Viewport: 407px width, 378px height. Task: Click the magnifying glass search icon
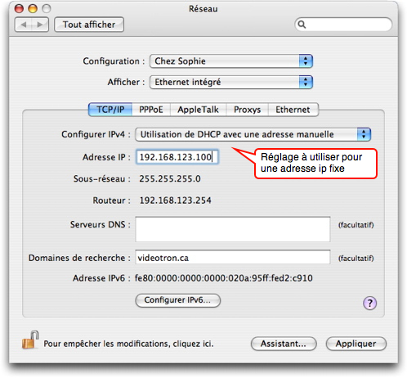point(302,25)
